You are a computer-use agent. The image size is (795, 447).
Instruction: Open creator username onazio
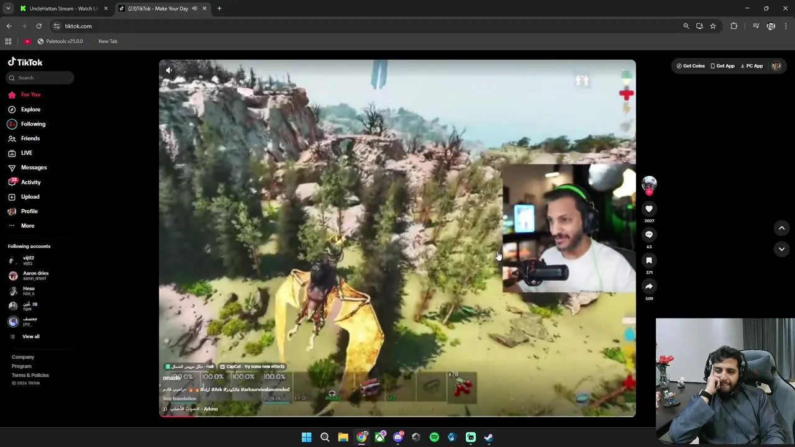pyautogui.click(x=171, y=377)
